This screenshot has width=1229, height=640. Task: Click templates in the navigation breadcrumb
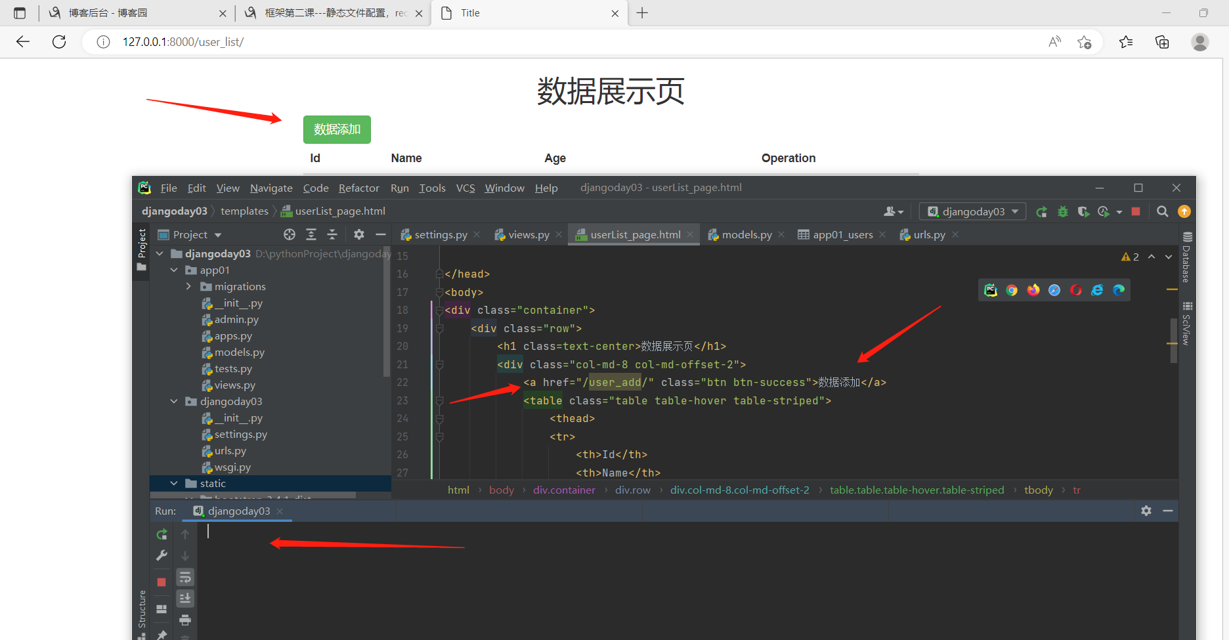[244, 211]
